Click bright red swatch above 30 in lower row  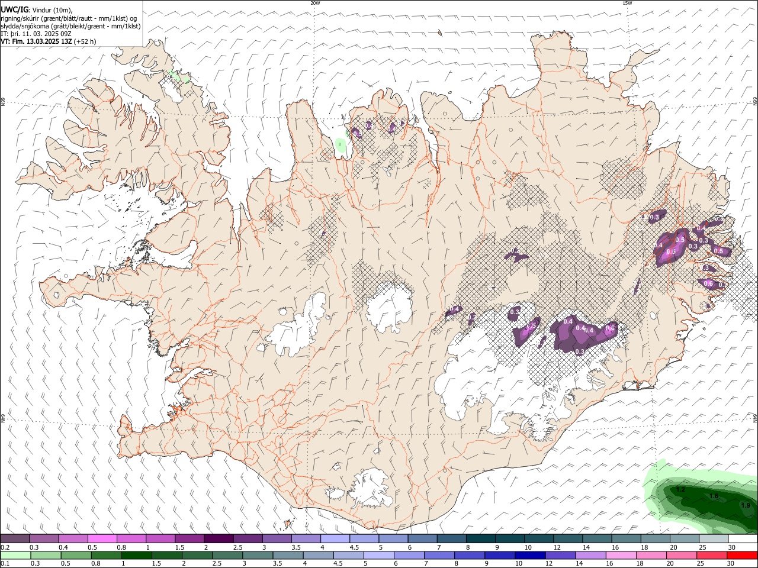coord(743,555)
